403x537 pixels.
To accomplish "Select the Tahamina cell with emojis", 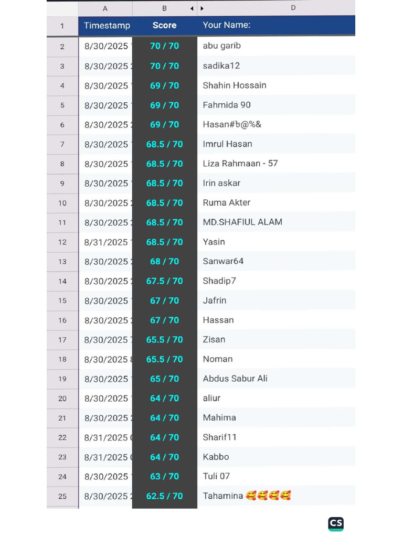I will coord(276,496).
